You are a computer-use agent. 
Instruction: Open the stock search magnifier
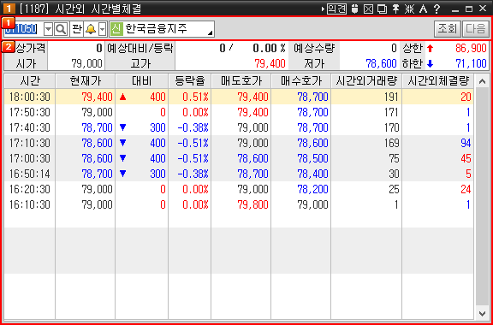61,29
